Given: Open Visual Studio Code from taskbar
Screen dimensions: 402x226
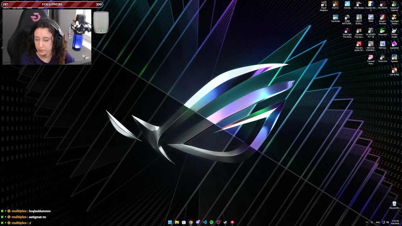Looking at the screenshot, I should tap(204, 222).
